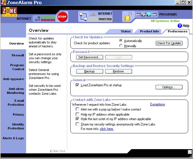Viewport: 193px width, 159px height.
Task: Click the blue Help question mark icon
Action: [x=180, y=26]
